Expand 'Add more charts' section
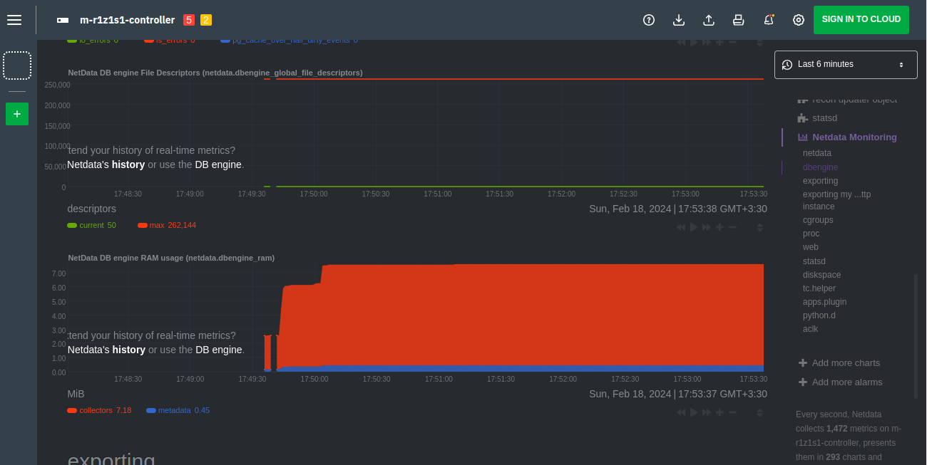 846,363
